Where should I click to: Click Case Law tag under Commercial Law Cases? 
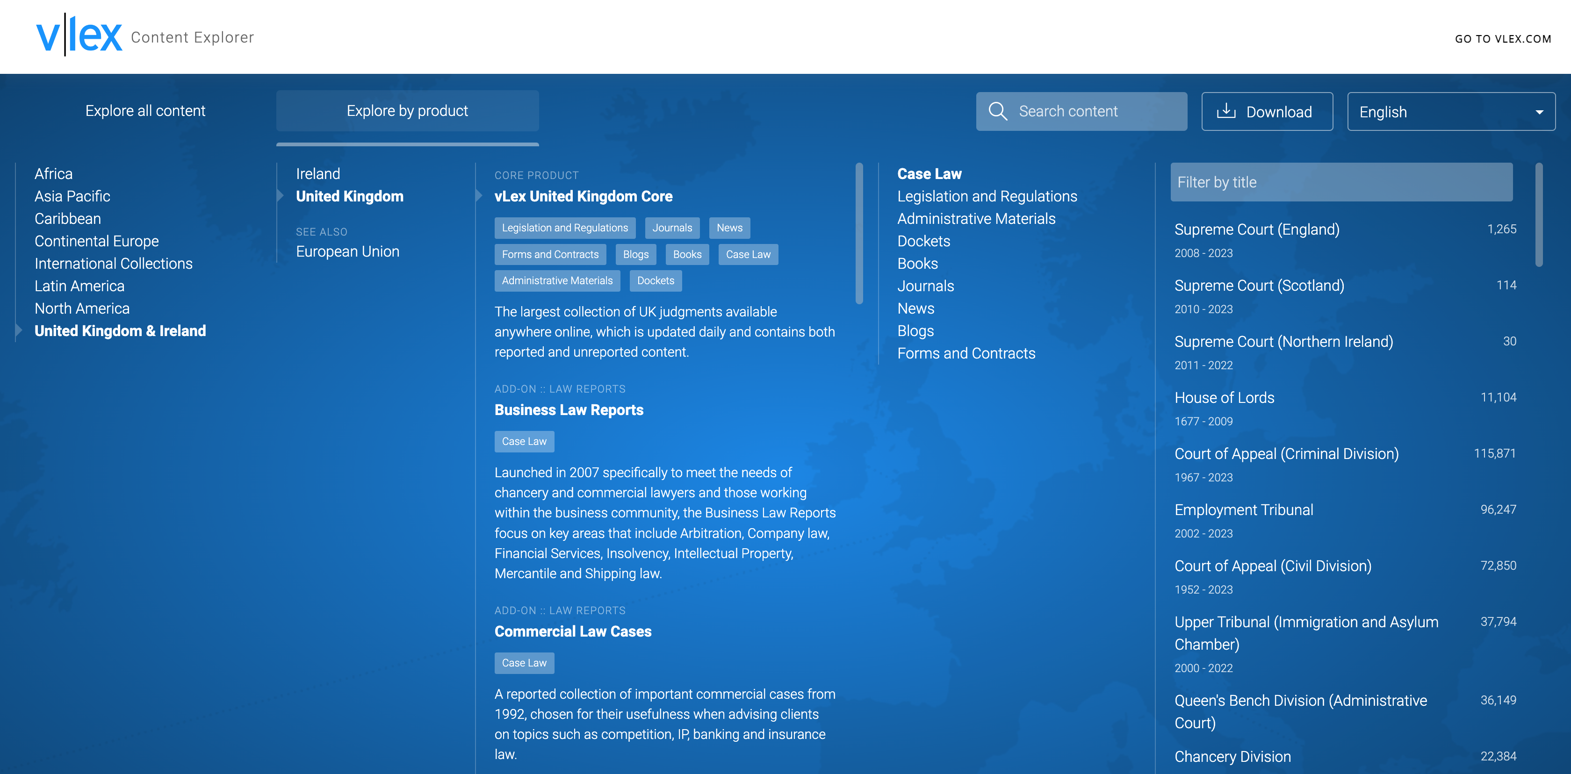pyautogui.click(x=524, y=663)
